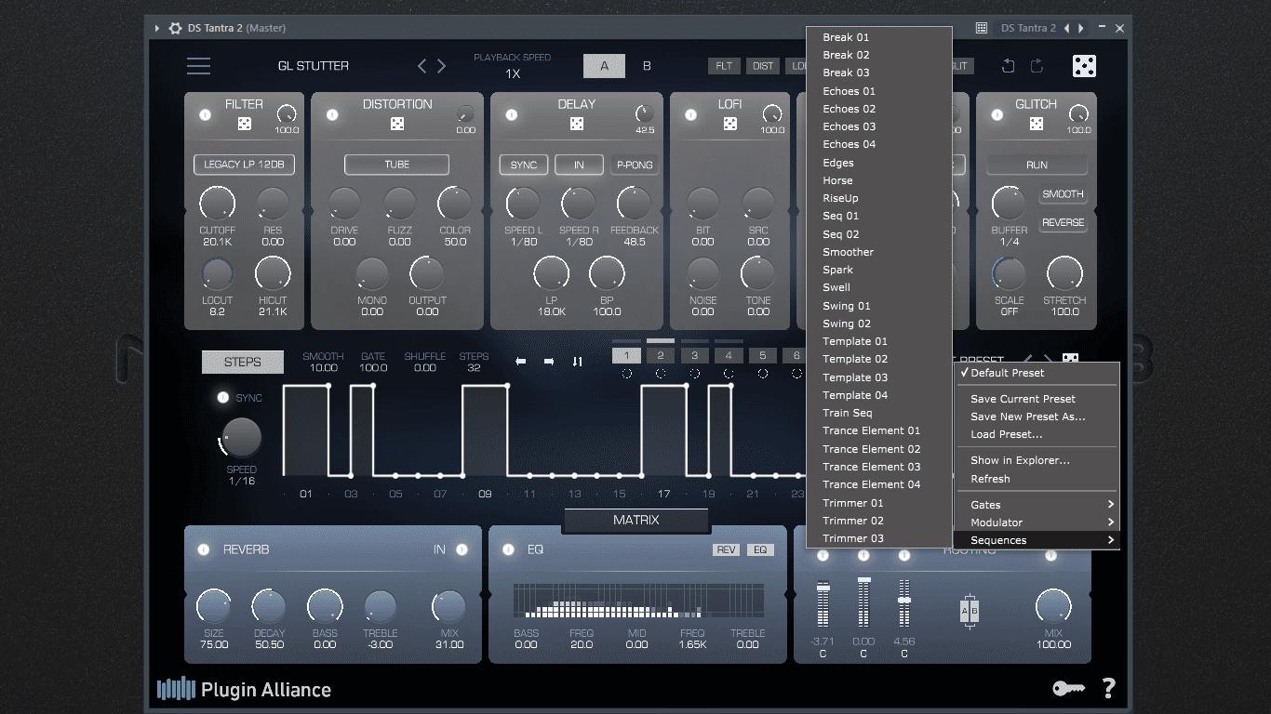Click the license key icon
The height and width of the screenshot is (714, 1271).
(x=1068, y=688)
